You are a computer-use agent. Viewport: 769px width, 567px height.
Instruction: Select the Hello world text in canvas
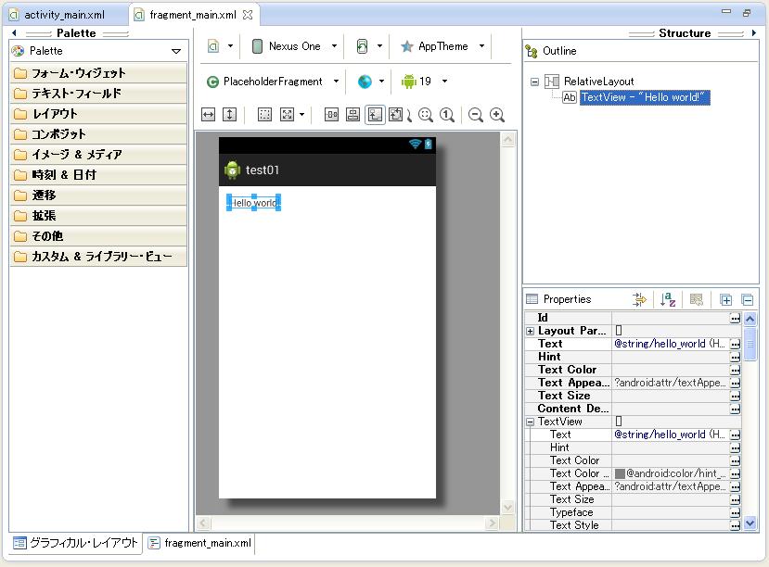pos(253,203)
